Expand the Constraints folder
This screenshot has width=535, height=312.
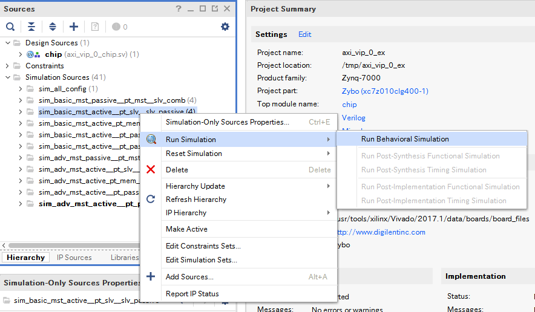pyautogui.click(x=8, y=66)
